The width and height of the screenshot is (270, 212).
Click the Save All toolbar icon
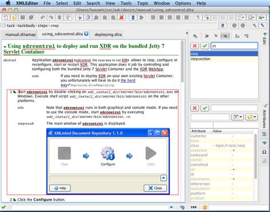click(31, 18)
